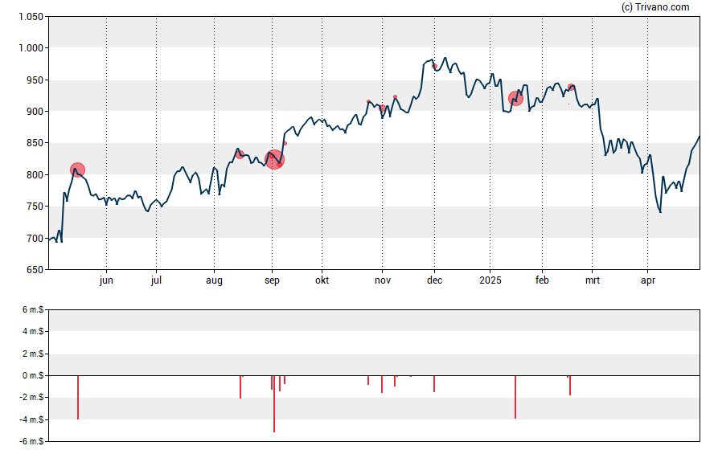Click the red bar in late February
The width and height of the screenshot is (714, 454).
(570, 386)
